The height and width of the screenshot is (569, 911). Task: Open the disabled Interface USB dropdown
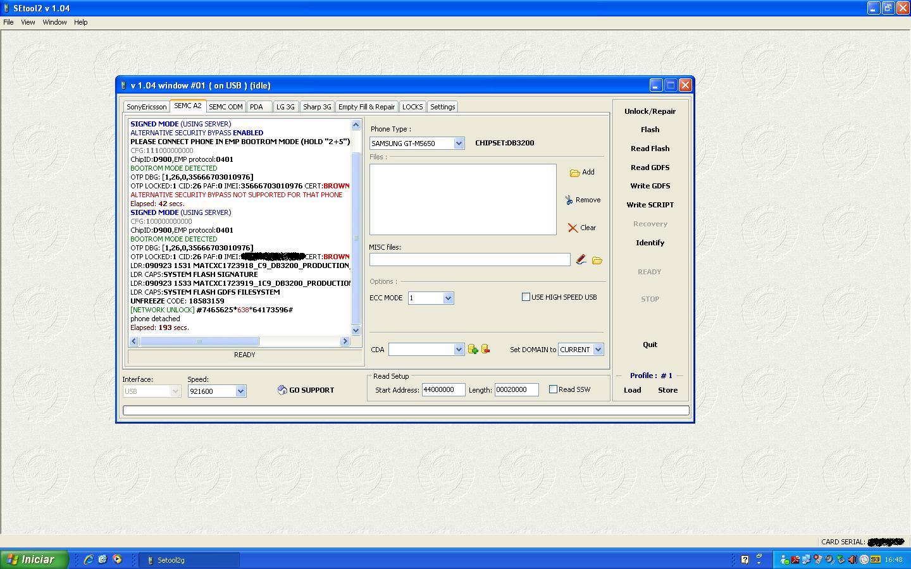[x=175, y=391]
